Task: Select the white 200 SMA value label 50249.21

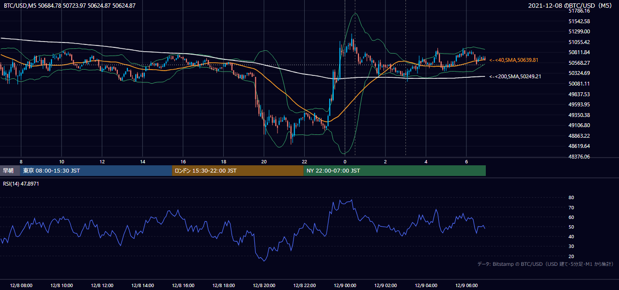Action: tap(515, 76)
